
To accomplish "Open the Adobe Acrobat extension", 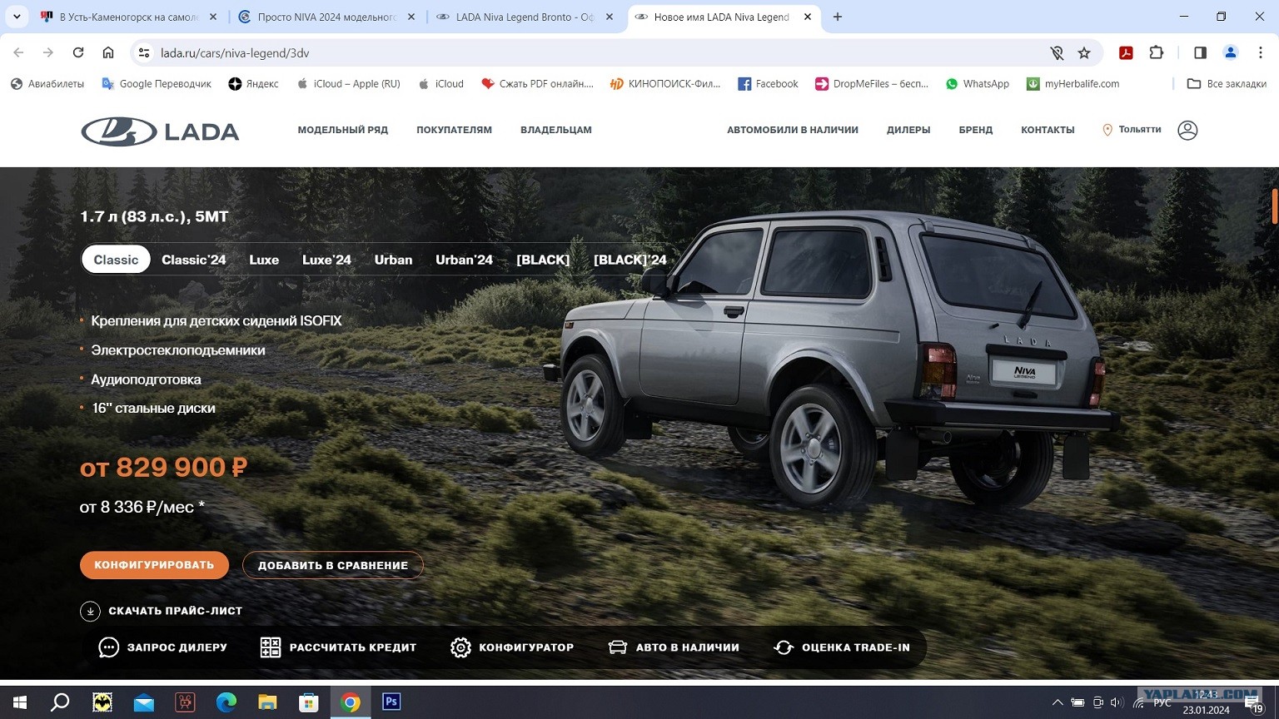I will click(1126, 52).
